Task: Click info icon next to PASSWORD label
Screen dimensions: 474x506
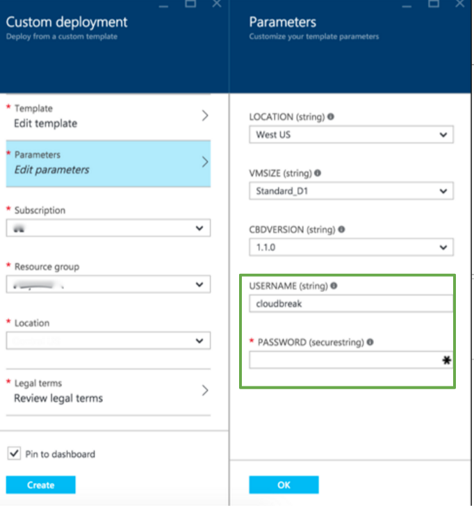Action: tap(370, 342)
